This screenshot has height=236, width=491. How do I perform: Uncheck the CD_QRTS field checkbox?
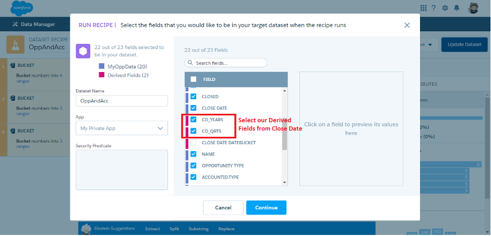coord(194,131)
